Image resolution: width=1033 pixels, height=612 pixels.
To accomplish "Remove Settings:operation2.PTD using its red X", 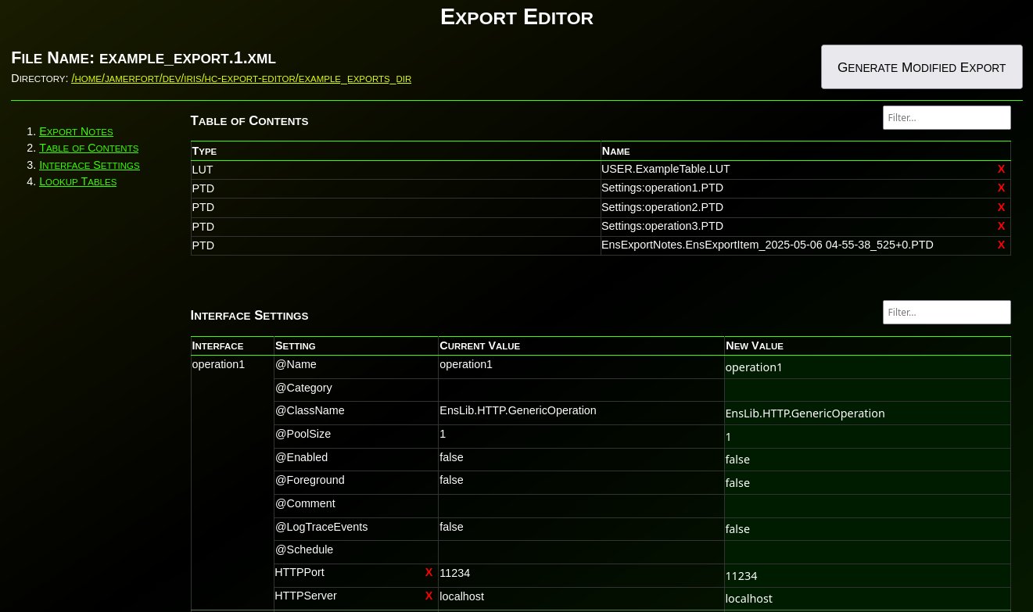I will [x=1001, y=207].
